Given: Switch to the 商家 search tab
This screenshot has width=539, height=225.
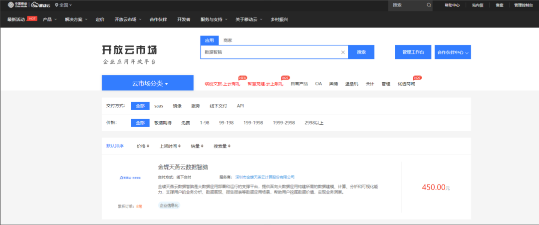Looking at the screenshot, I should coord(228,40).
